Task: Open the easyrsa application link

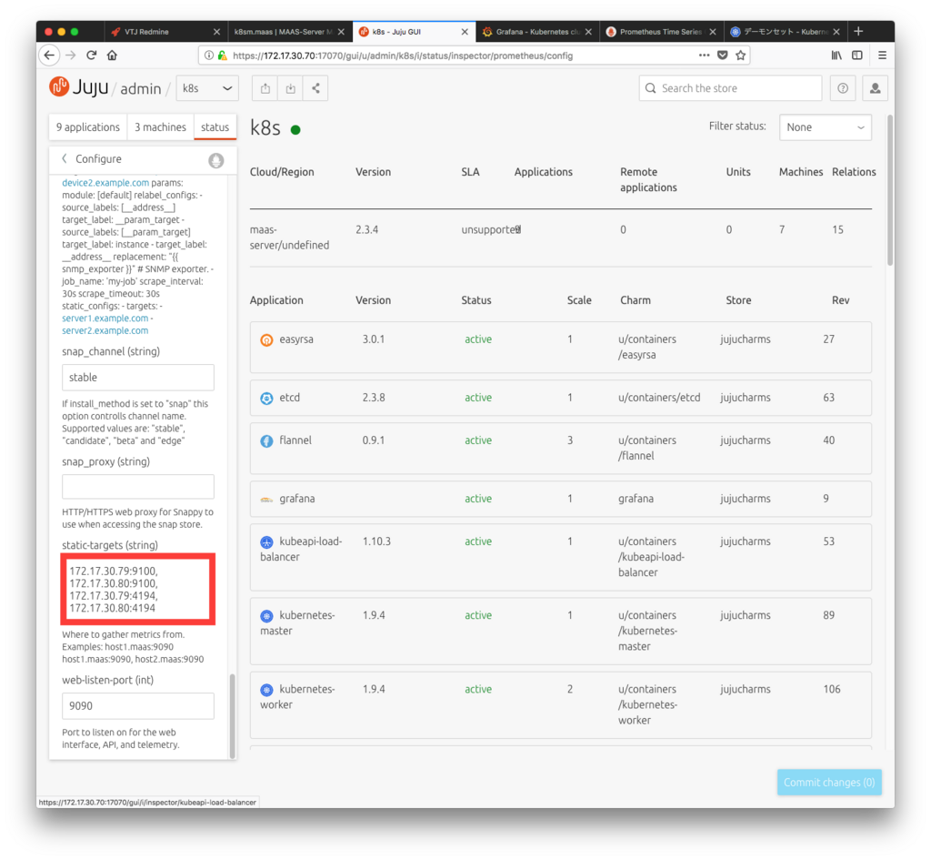Action: [296, 339]
